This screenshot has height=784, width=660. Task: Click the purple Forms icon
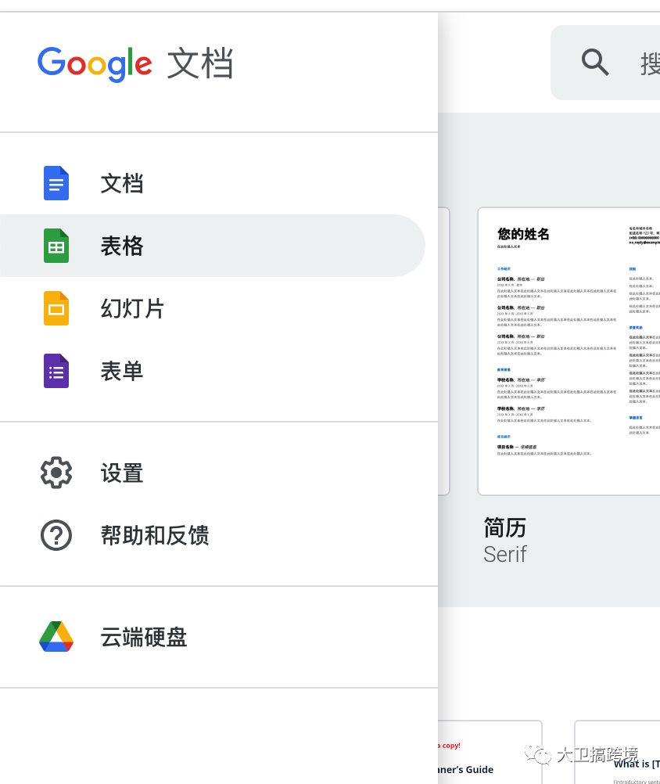(56, 371)
